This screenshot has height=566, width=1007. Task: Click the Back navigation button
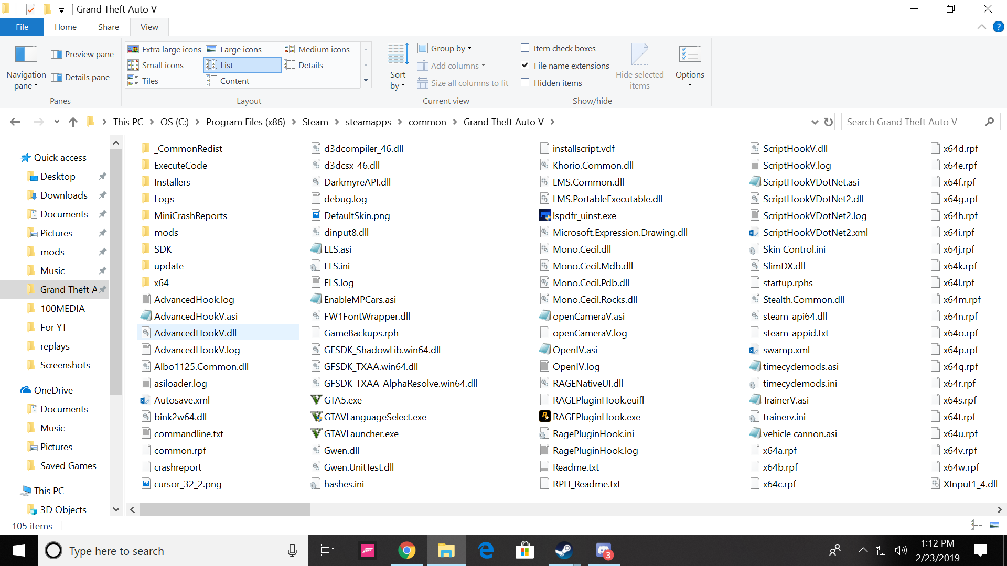tap(15, 121)
